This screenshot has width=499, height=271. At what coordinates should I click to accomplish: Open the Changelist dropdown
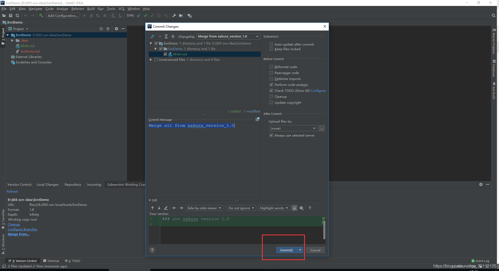click(x=228, y=36)
